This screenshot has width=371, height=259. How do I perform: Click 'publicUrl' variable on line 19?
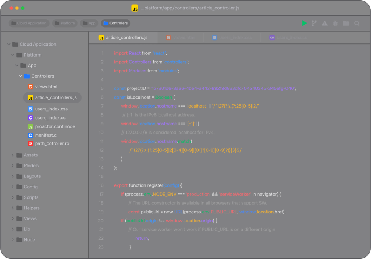150,212
